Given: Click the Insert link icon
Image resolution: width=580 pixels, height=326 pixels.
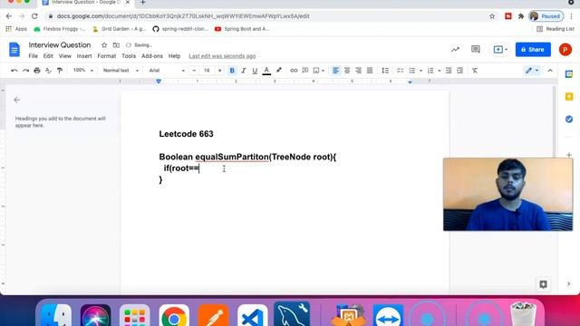Looking at the screenshot, I should (294, 71).
